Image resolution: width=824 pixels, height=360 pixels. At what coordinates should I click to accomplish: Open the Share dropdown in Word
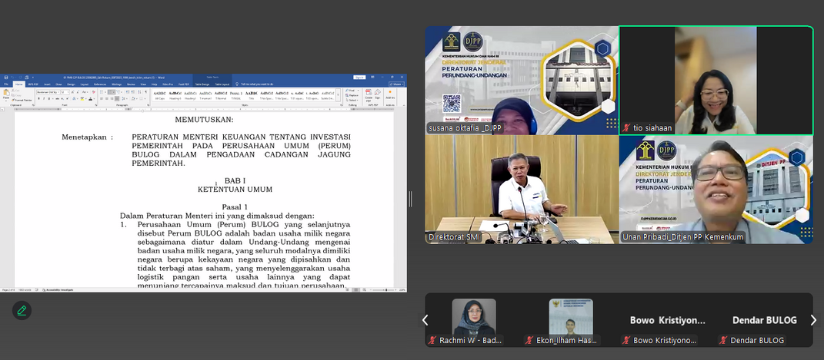[x=396, y=84]
